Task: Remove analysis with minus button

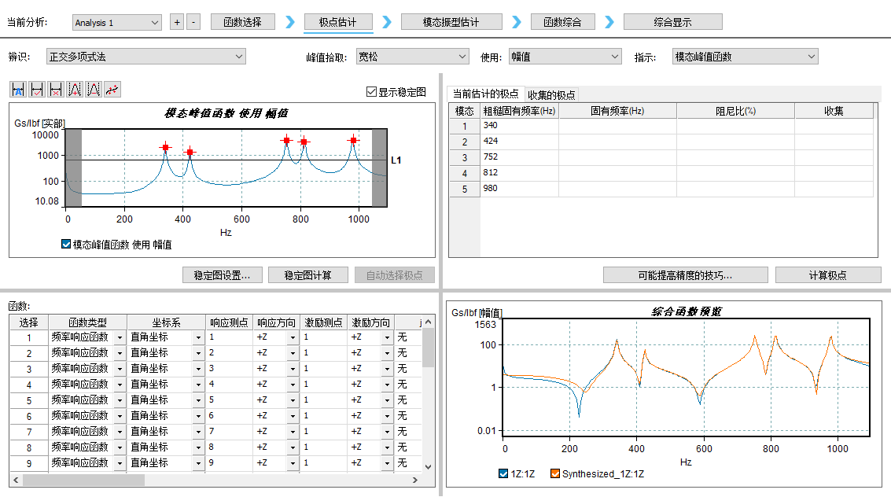Action: click(194, 23)
